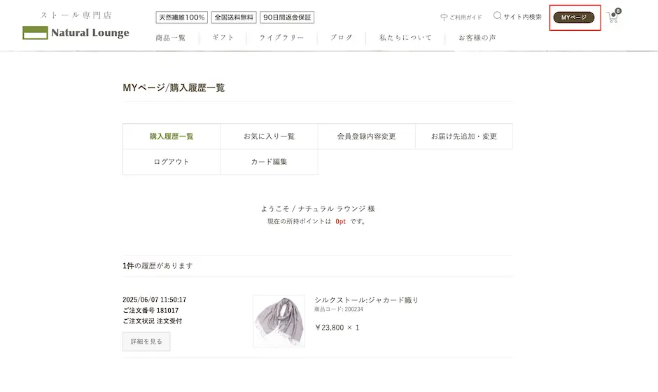The image size is (658, 392).
Task: Open the カード編集 tab
Action: [x=269, y=162]
